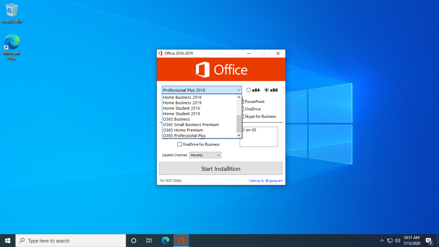Choose Home Business 2016 from list
Image resolution: width=439 pixels, height=247 pixels.
click(x=199, y=97)
